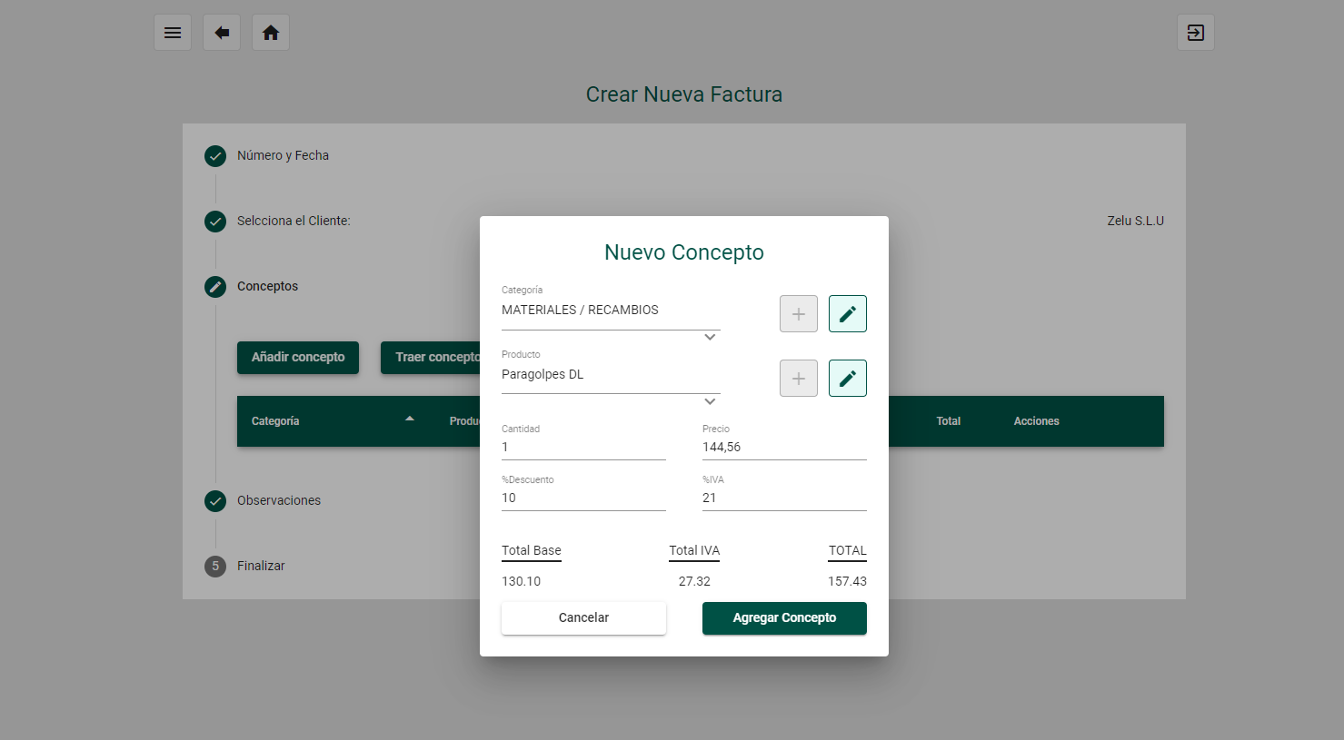The height and width of the screenshot is (740, 1344).
Task: Go to the Número y Fecha step
Action: pos(283,155)
